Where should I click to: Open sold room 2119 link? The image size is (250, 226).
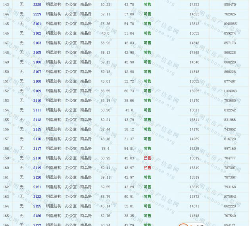pos(37,168)
